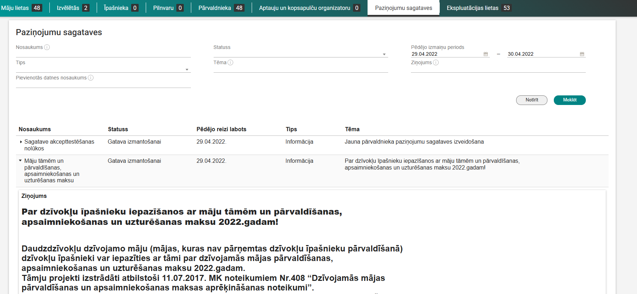Click the end date field 30.04.2022
The height and width of the screenshot is (294, 637).
click(543, 54)
